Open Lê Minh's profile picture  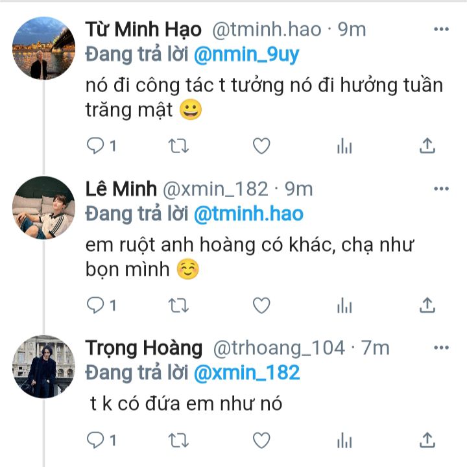(44, 208)
